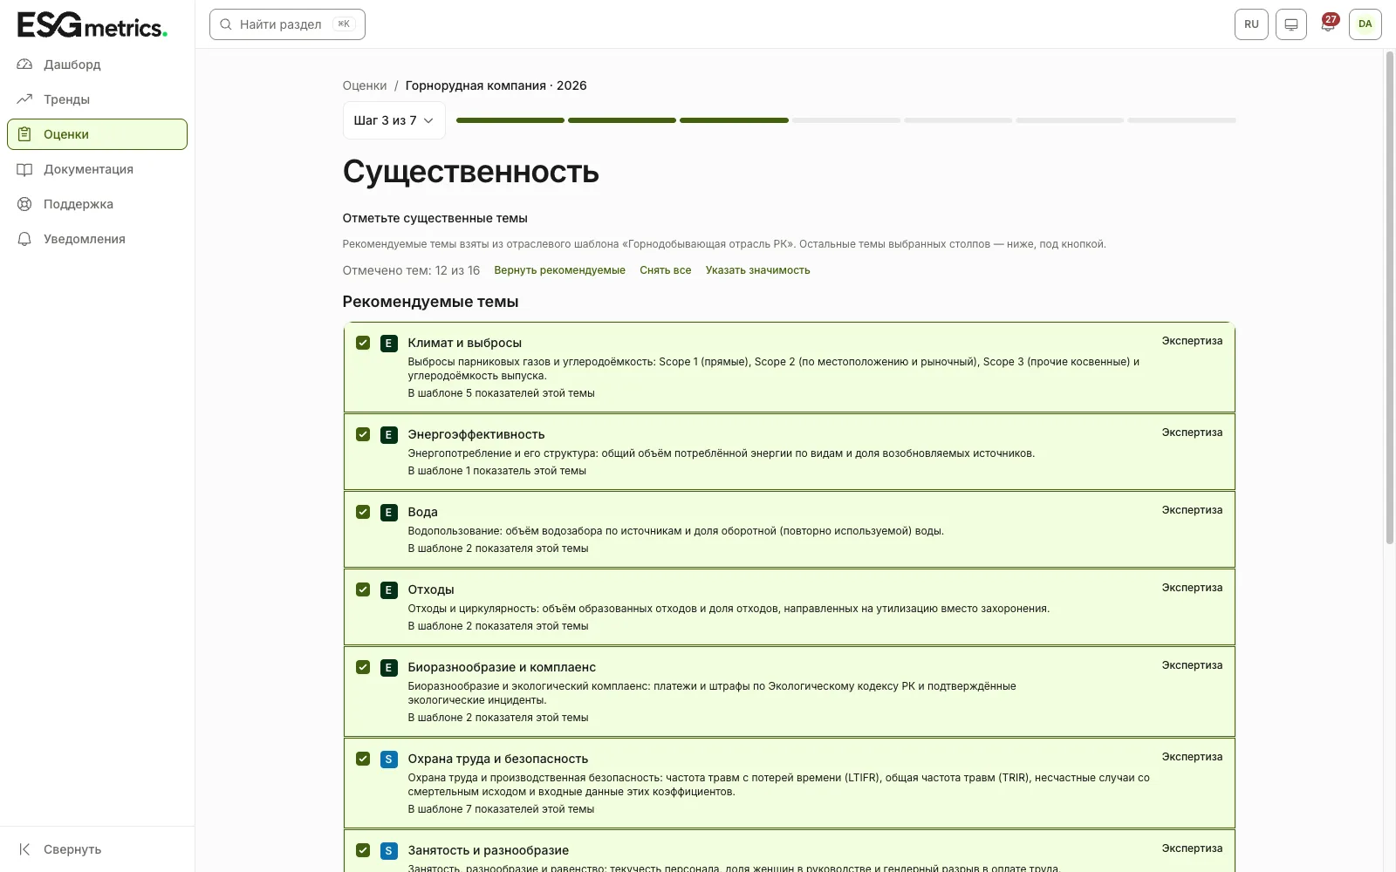The height and width of the screenshot is (872, 1396).
Task: Open Экспертиза for Отходы row
Action: 1192,588
